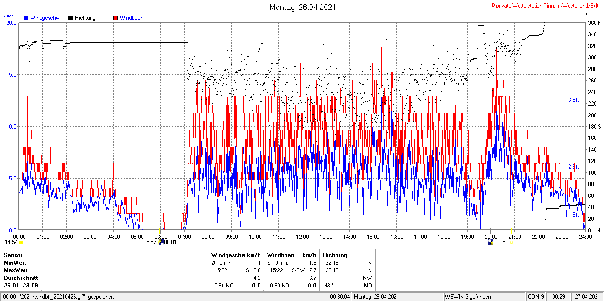Viewport: 604px width, 302px height.
Task: Click the sunset icon left of 20:52
Action: [491, 242]
